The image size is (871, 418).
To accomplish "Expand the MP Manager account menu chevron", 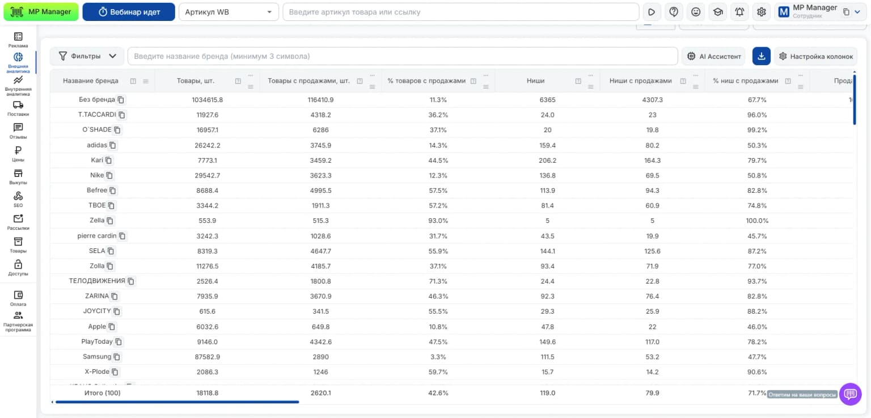I will (857, 12).
